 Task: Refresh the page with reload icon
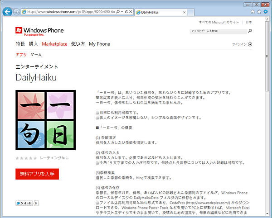(126, 12)
